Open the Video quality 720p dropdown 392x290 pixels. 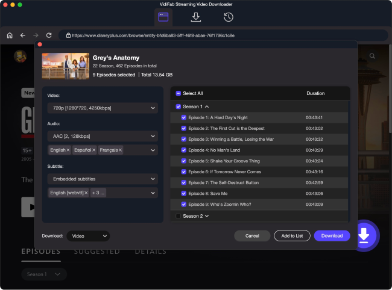[103, 108]
